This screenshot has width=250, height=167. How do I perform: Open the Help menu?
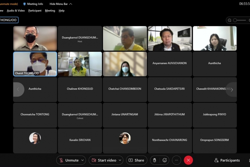point(62,11)
